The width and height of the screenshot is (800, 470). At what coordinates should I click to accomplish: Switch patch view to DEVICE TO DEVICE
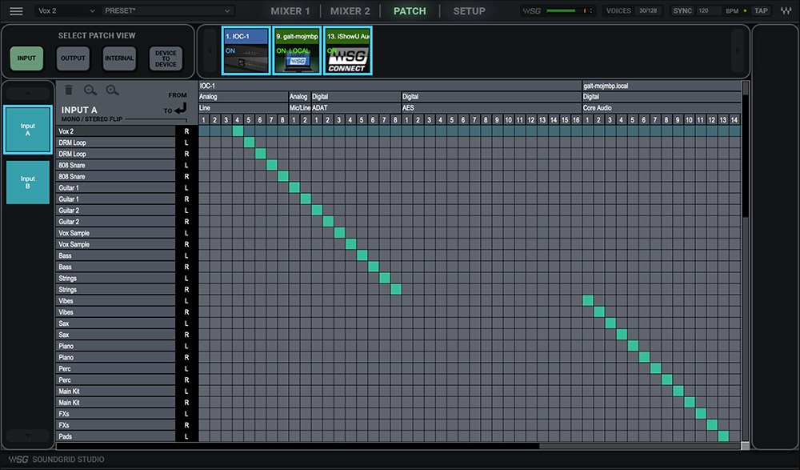166,58
